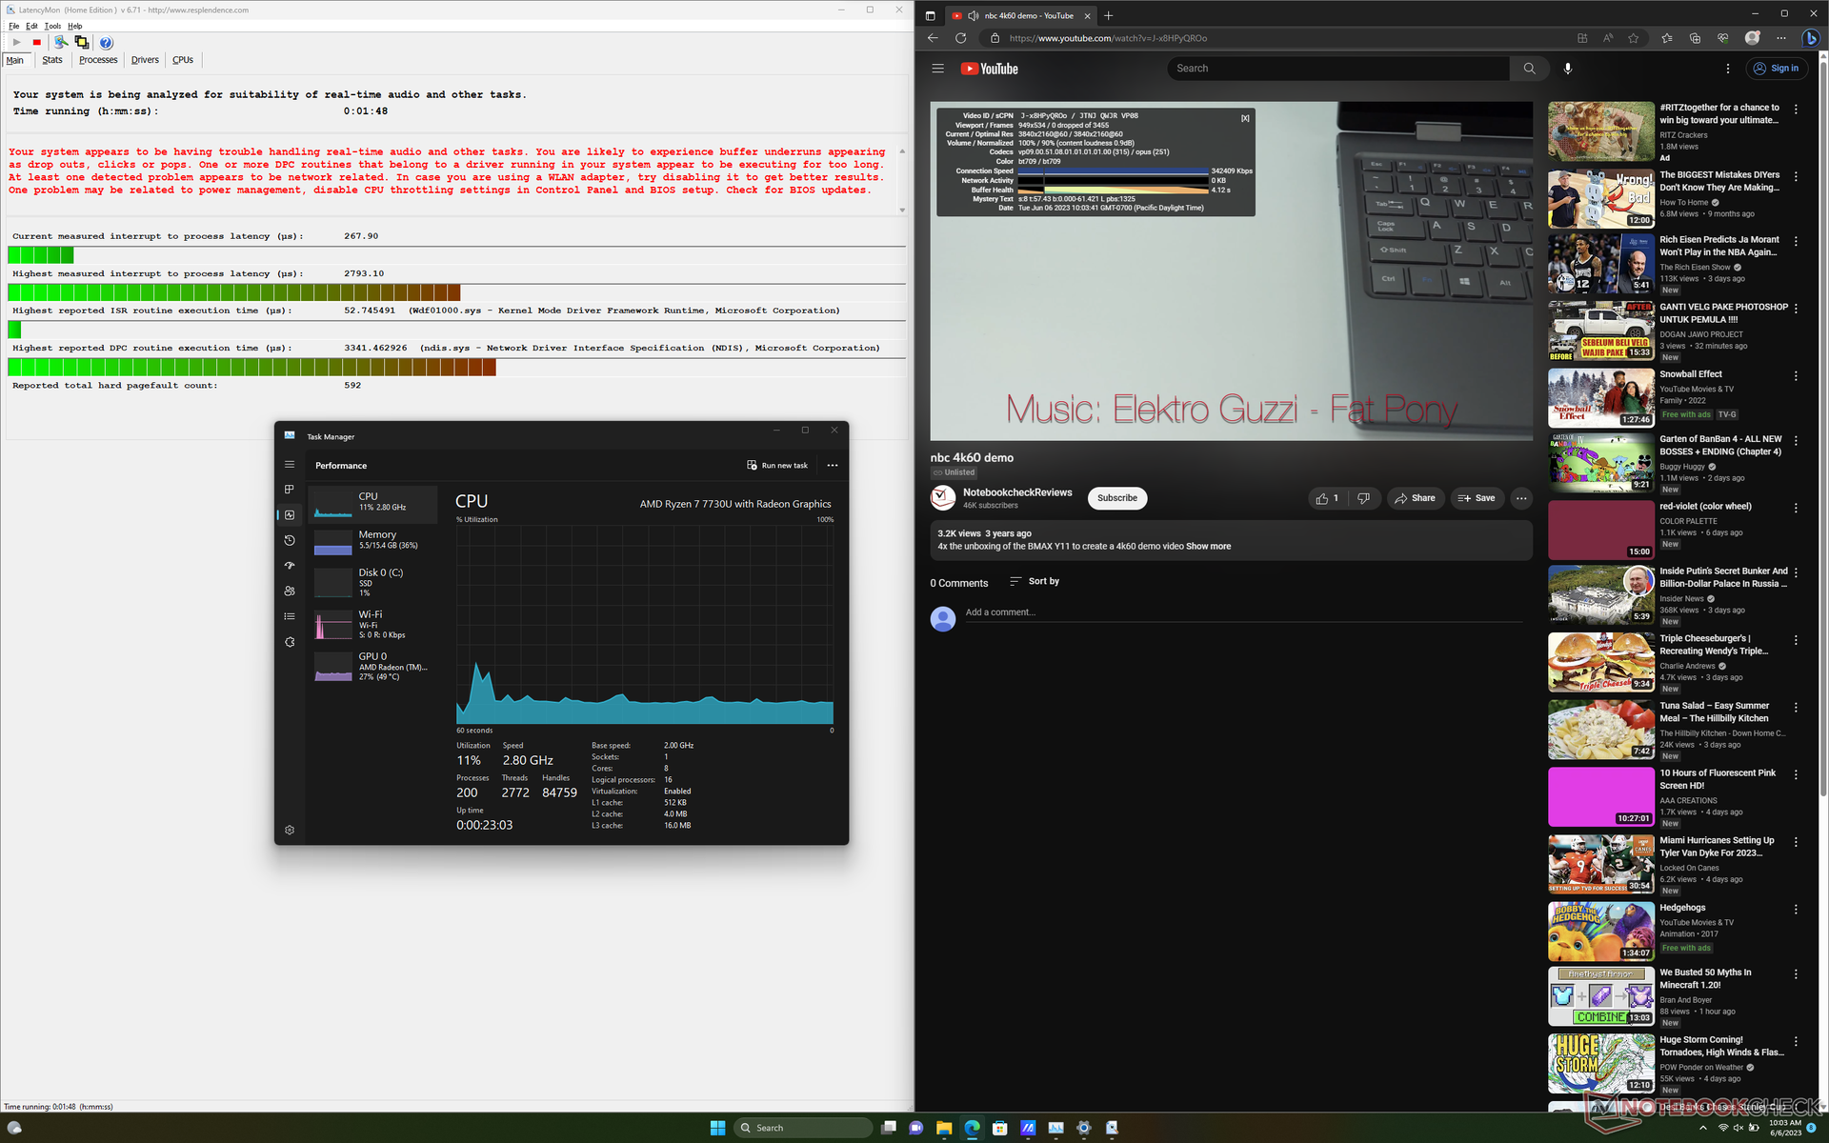Open LatencyMon analyze system icon in toolbar
Screen dimensions: 1829x1143
[x=61, y=43]
